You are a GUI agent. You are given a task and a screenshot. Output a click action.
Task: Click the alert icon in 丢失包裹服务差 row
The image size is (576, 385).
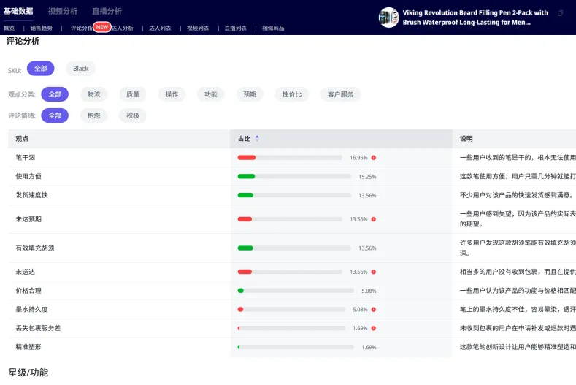[373, 329]
